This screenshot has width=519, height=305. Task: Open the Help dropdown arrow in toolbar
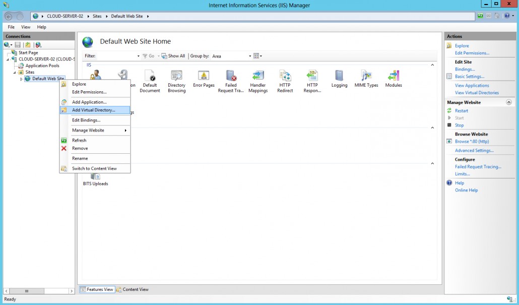coord(513,16)
